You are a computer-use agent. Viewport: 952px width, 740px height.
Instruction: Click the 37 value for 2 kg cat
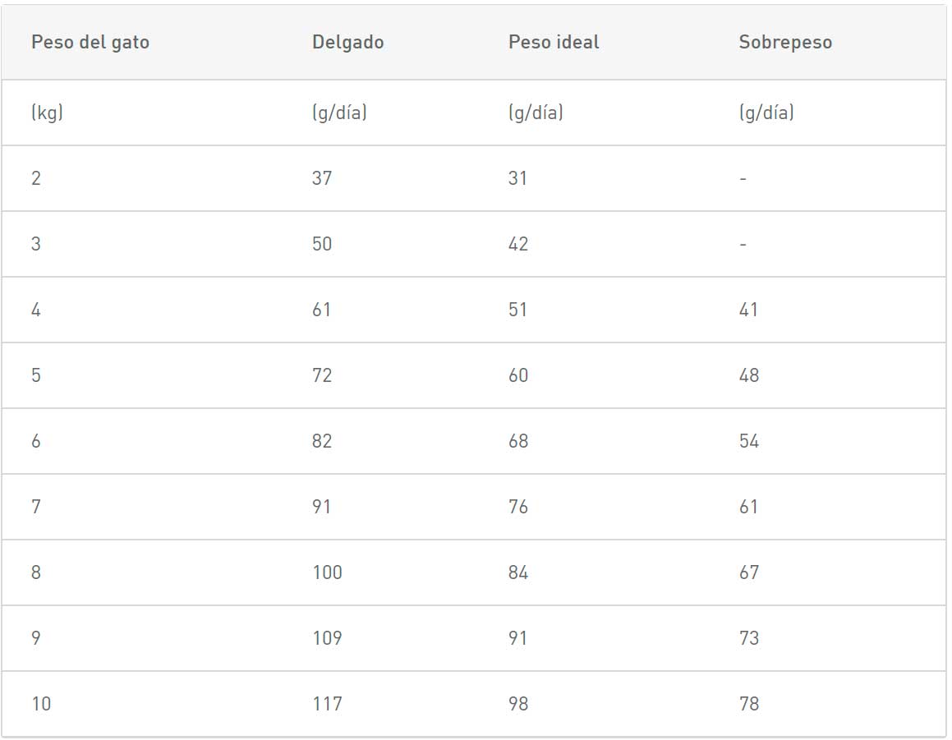point(322,178)
